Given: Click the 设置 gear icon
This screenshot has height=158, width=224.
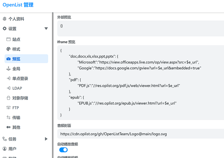Looking at the screenshot, I should coord(5,29).
